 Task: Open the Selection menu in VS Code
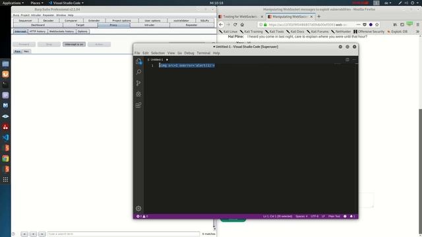[x=158, y=53]
